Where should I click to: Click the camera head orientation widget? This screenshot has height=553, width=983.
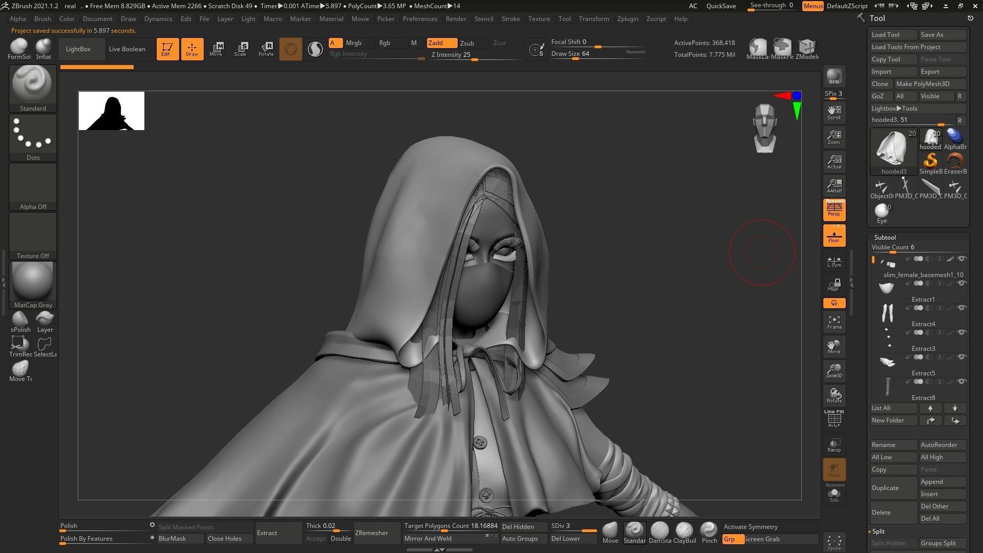click(x=764, y=128)
